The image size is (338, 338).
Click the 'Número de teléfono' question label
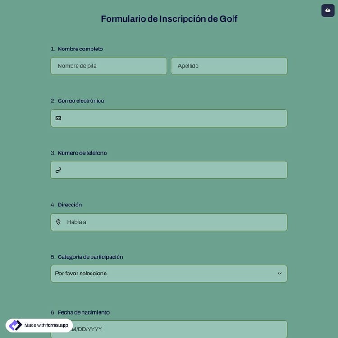pos(82,153)
